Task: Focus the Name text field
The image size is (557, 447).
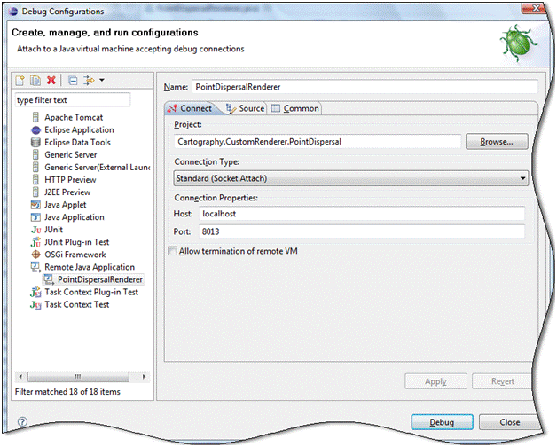Action: point(365,87)
